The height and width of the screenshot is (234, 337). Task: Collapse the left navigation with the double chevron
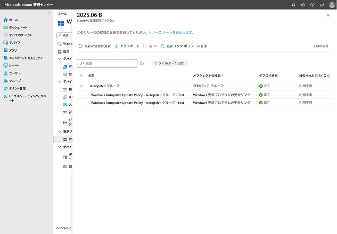pos(50,13)
